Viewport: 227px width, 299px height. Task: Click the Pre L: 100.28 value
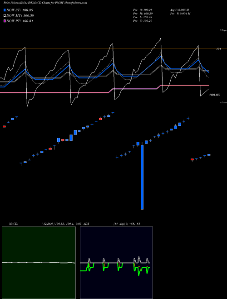pyautogui.click(x=143, y=17)
